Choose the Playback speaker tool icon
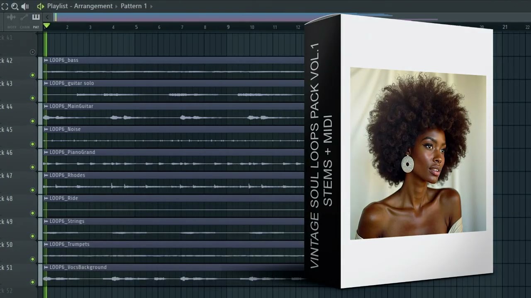This screenshot has width=531, height=298. click(x=25, y=6)
